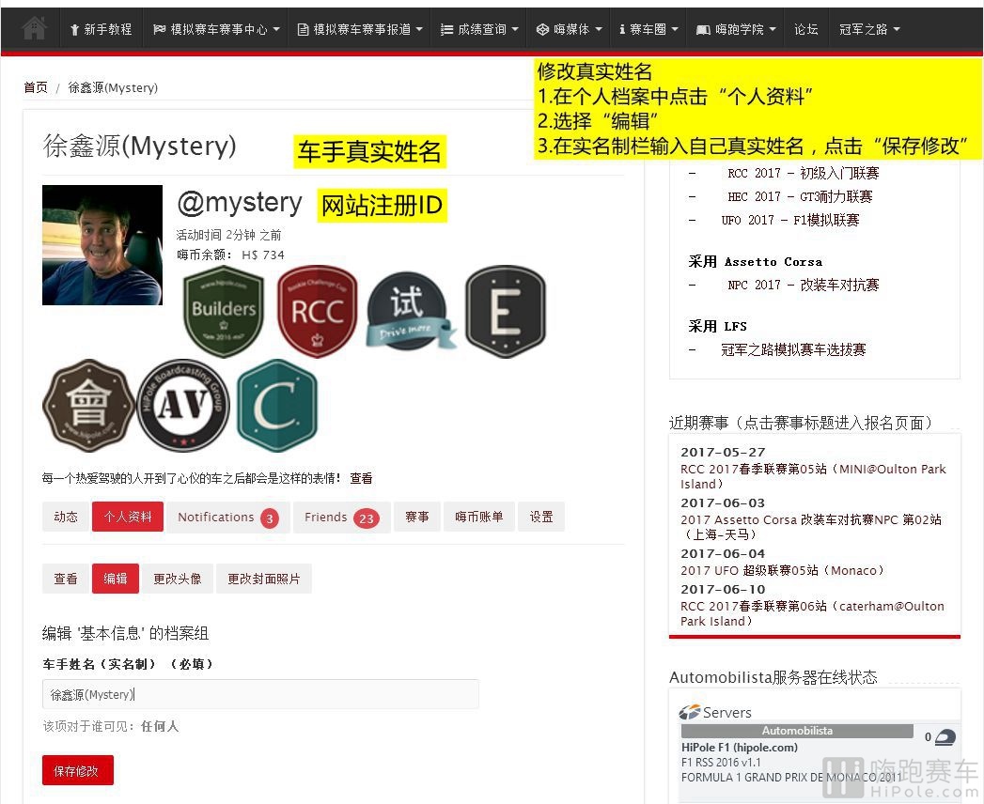
Task: Click the 保存修改 button
Action: point(77,771)
